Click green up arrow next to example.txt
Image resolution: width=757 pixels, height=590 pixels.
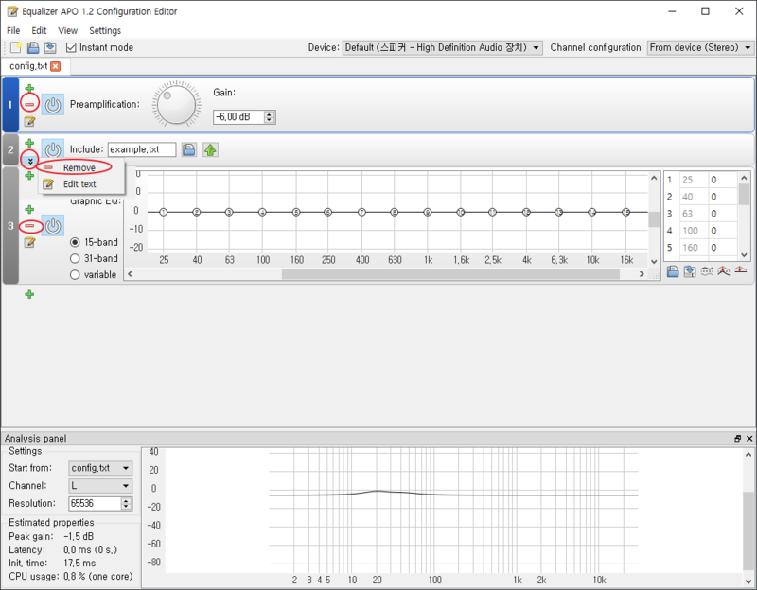pyautogui.click(x=210, y=149)
